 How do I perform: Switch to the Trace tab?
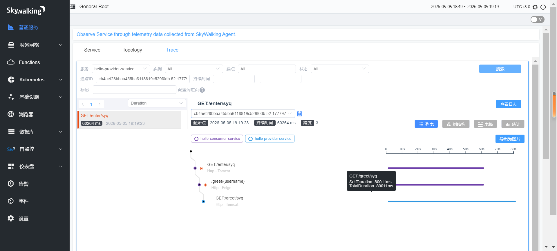172,50
